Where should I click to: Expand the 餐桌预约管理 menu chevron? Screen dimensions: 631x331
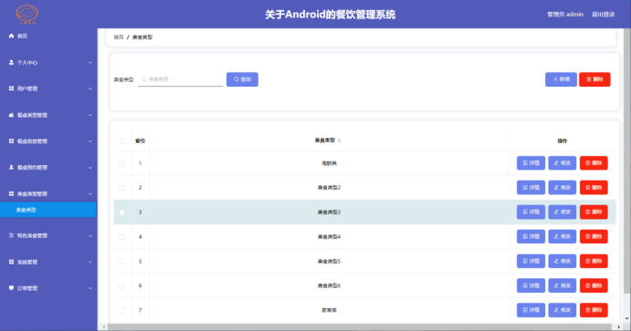[90, 168]
